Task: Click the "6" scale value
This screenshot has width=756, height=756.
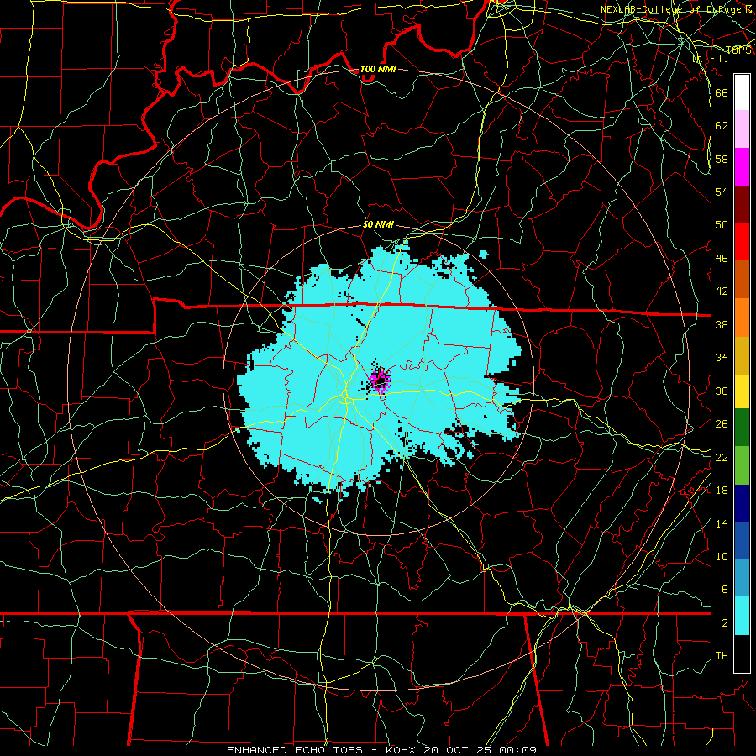Action: point(724,589)
